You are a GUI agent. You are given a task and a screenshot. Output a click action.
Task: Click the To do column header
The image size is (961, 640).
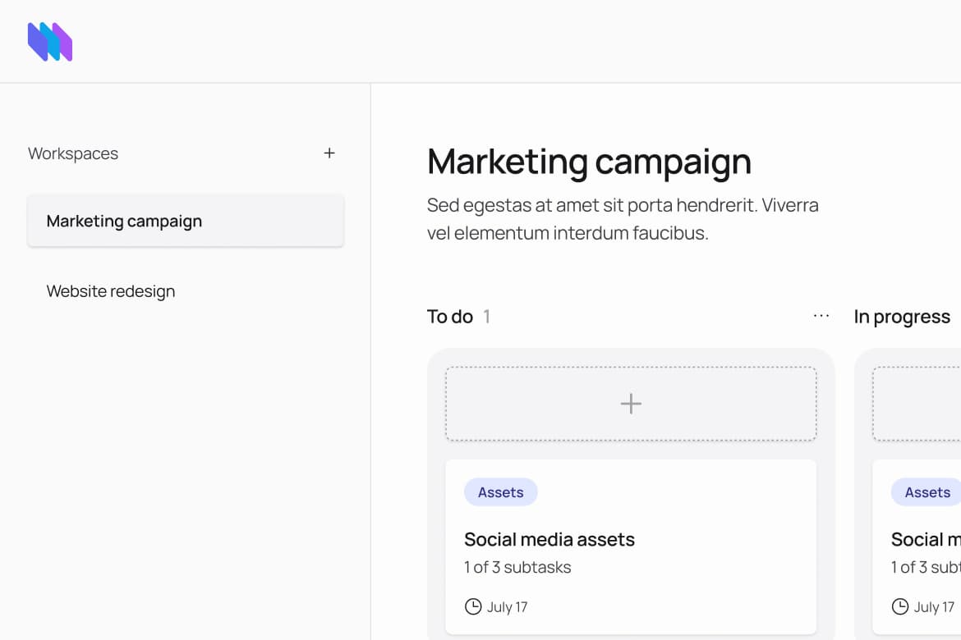(x=450, y=317)
